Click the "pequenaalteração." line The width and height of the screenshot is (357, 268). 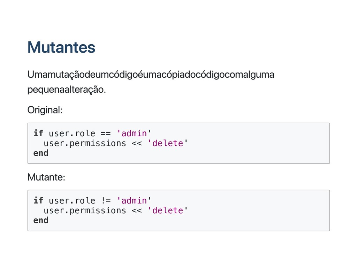tap(67, 90)
